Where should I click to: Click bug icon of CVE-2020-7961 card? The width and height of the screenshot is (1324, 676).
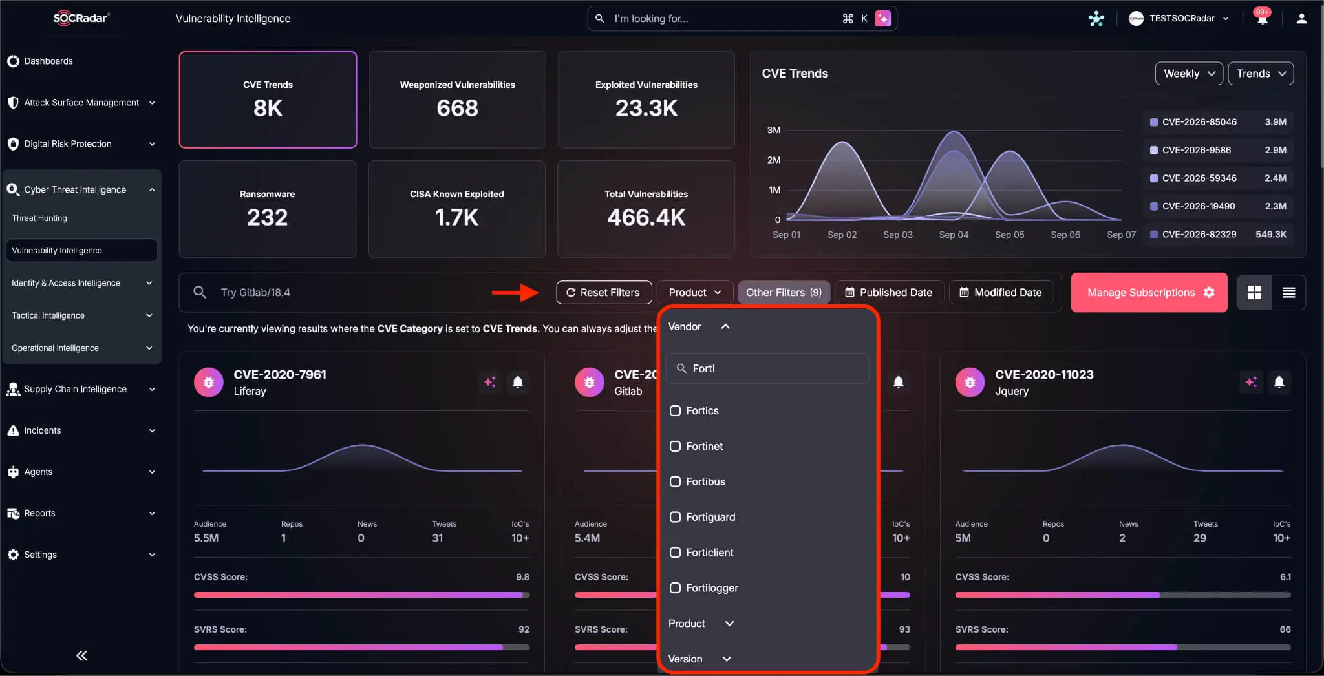[209, 382]
